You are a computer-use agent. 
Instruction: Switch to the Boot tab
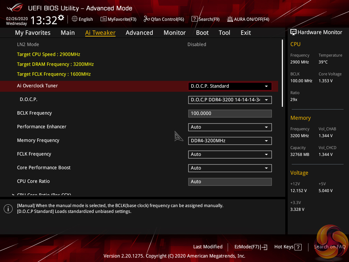tap(202, 33)
